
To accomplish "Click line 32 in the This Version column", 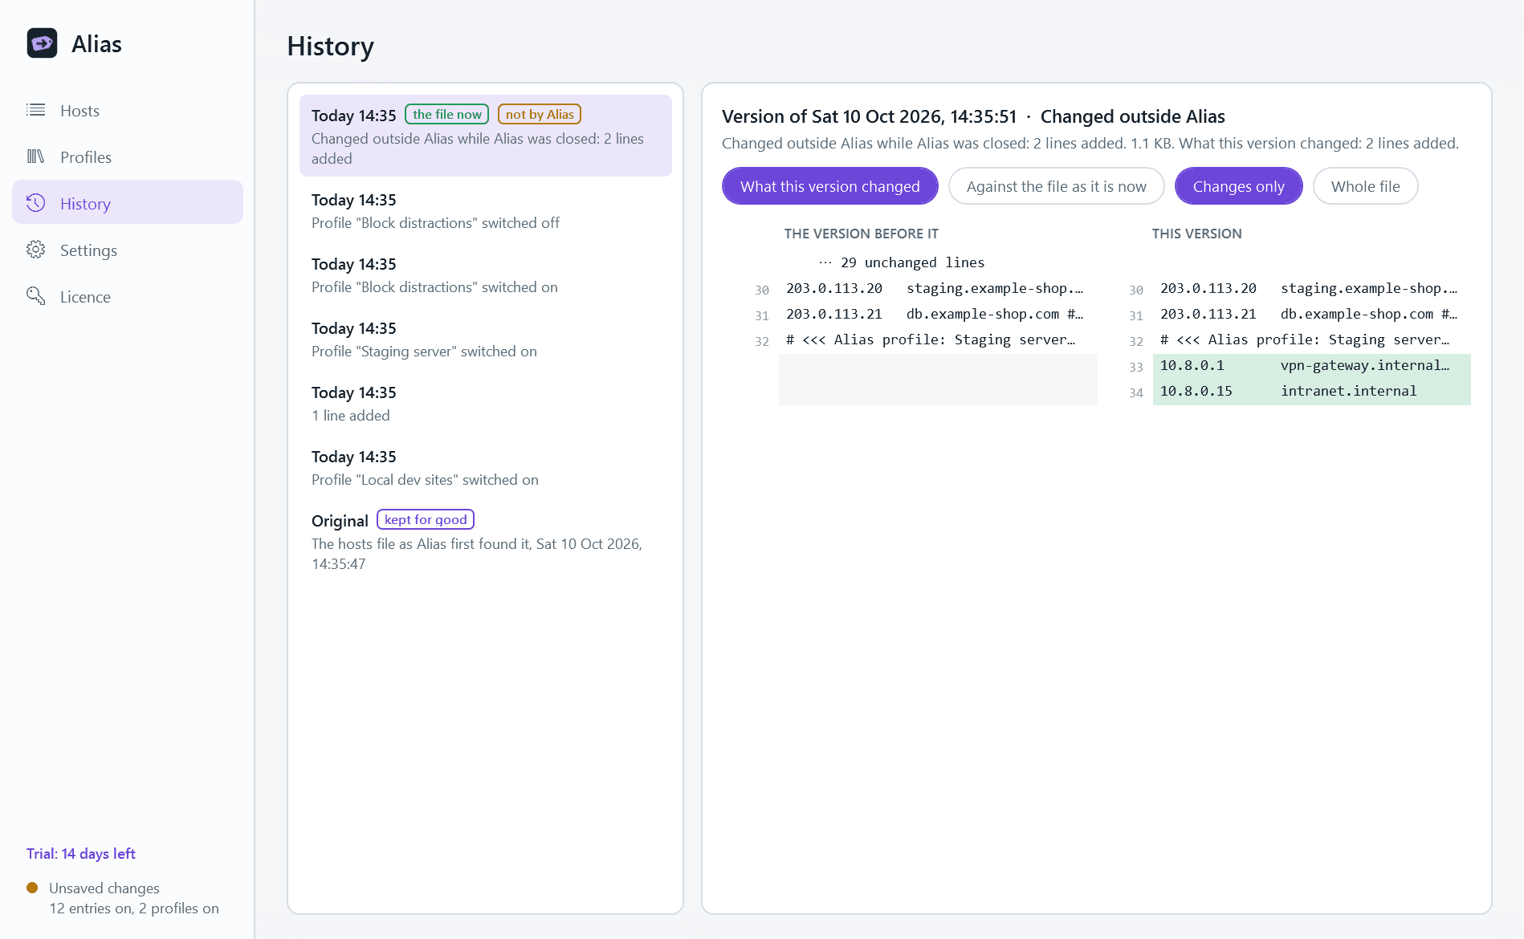I will click(1312, 340).
